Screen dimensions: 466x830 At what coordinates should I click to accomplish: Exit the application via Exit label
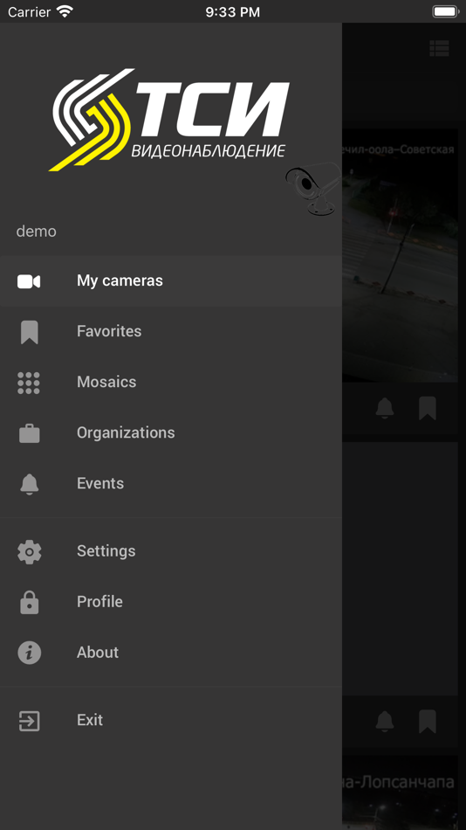pyautogui.click(x=90, y=721)
